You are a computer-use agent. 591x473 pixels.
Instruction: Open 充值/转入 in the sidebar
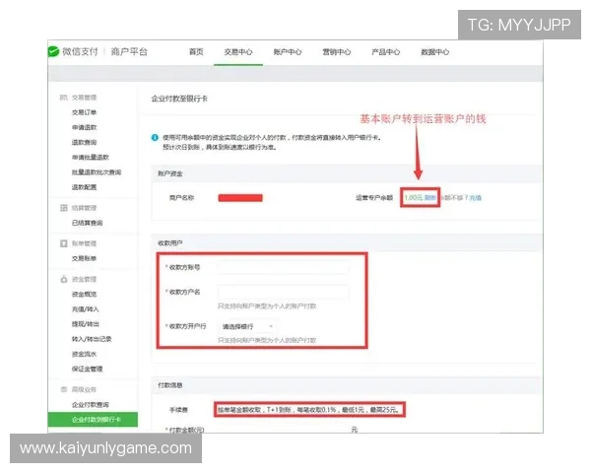85,309
